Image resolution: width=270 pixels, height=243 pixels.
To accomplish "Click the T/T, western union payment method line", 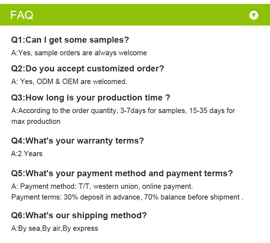I will [102, 187].
